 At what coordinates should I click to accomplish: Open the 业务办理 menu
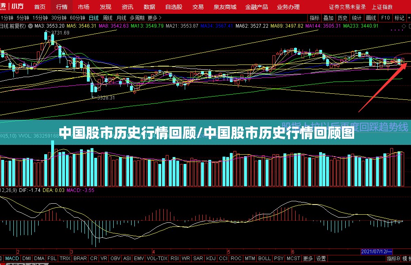[288, 7]
